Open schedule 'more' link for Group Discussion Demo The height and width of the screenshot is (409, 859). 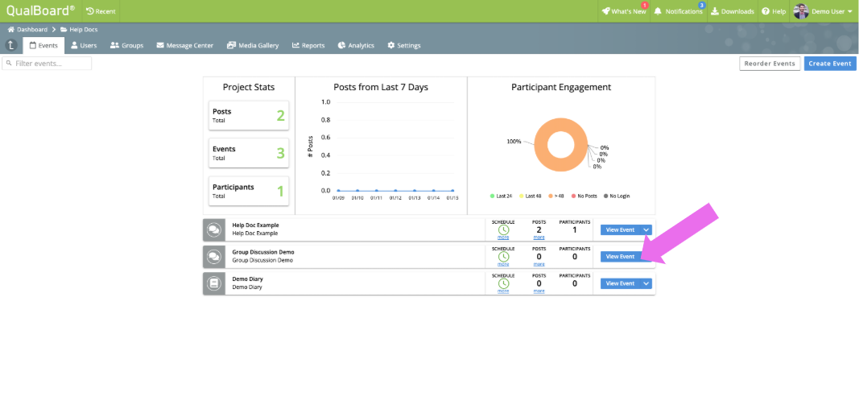coord(503,264)
